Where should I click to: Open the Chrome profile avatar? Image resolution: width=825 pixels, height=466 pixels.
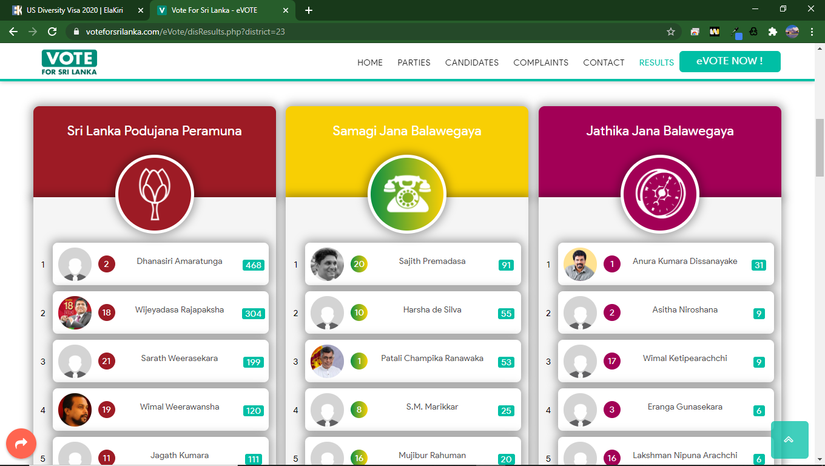click(792, 32)
